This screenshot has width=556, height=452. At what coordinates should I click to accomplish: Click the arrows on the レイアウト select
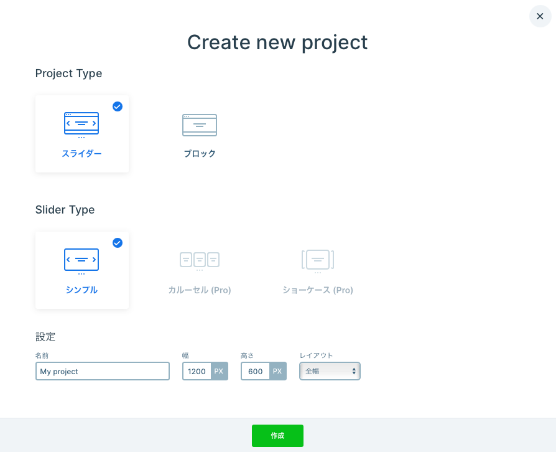[x=354, y=371]
